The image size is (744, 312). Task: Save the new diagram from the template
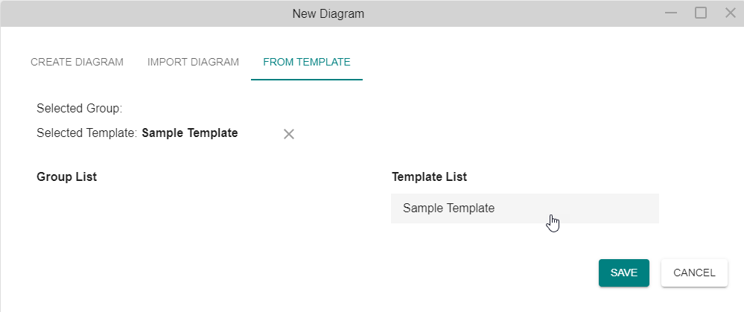click(x=624, y=273)
